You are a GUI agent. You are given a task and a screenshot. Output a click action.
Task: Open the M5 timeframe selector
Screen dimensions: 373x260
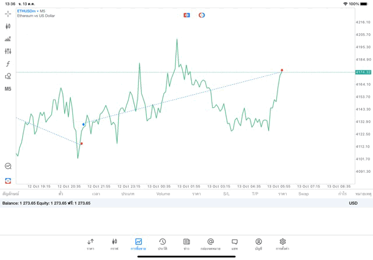8,89
